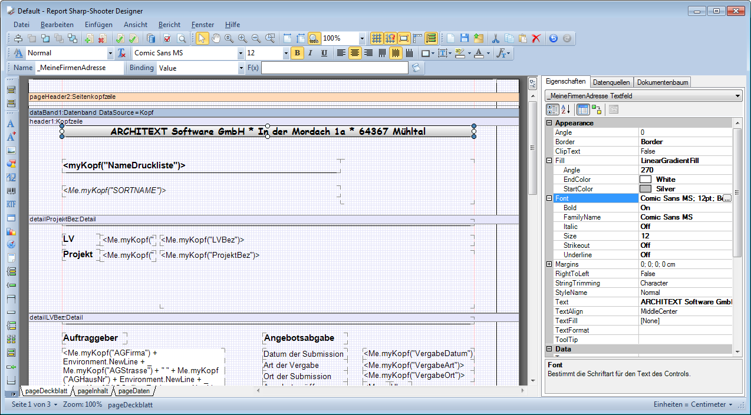Toggle show grid button
Image resolution: width=751 pixels, height=415 pixels.
[x=377, y=38]
